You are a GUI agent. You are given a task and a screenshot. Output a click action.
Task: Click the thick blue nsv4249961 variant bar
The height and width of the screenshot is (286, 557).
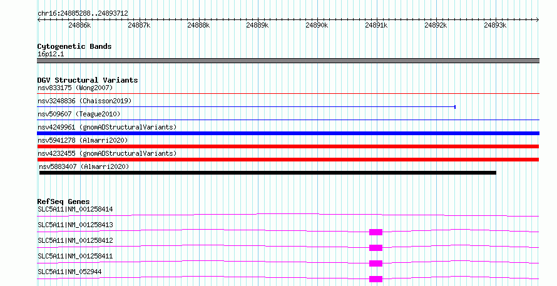(288, 133)
